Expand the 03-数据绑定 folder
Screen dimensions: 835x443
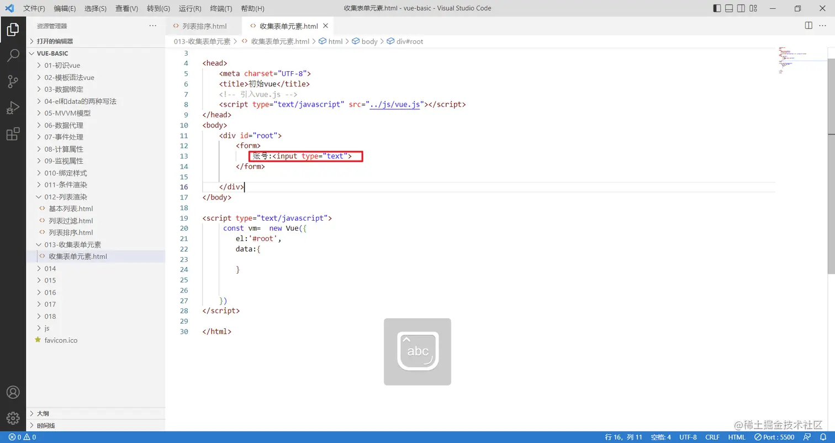(x=96, y=89)
